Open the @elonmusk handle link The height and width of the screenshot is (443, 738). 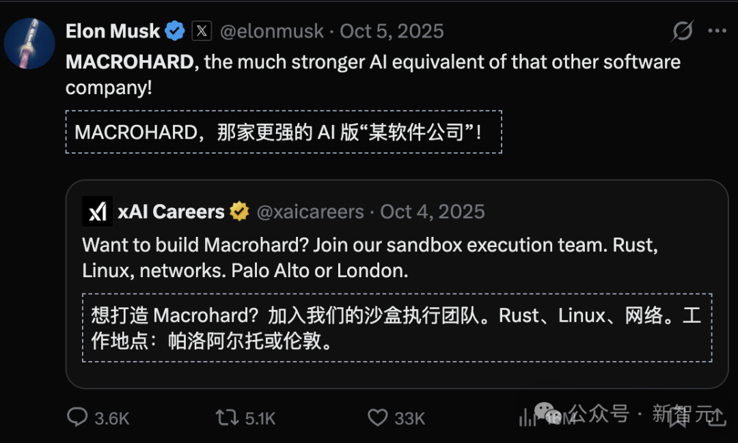272,31
